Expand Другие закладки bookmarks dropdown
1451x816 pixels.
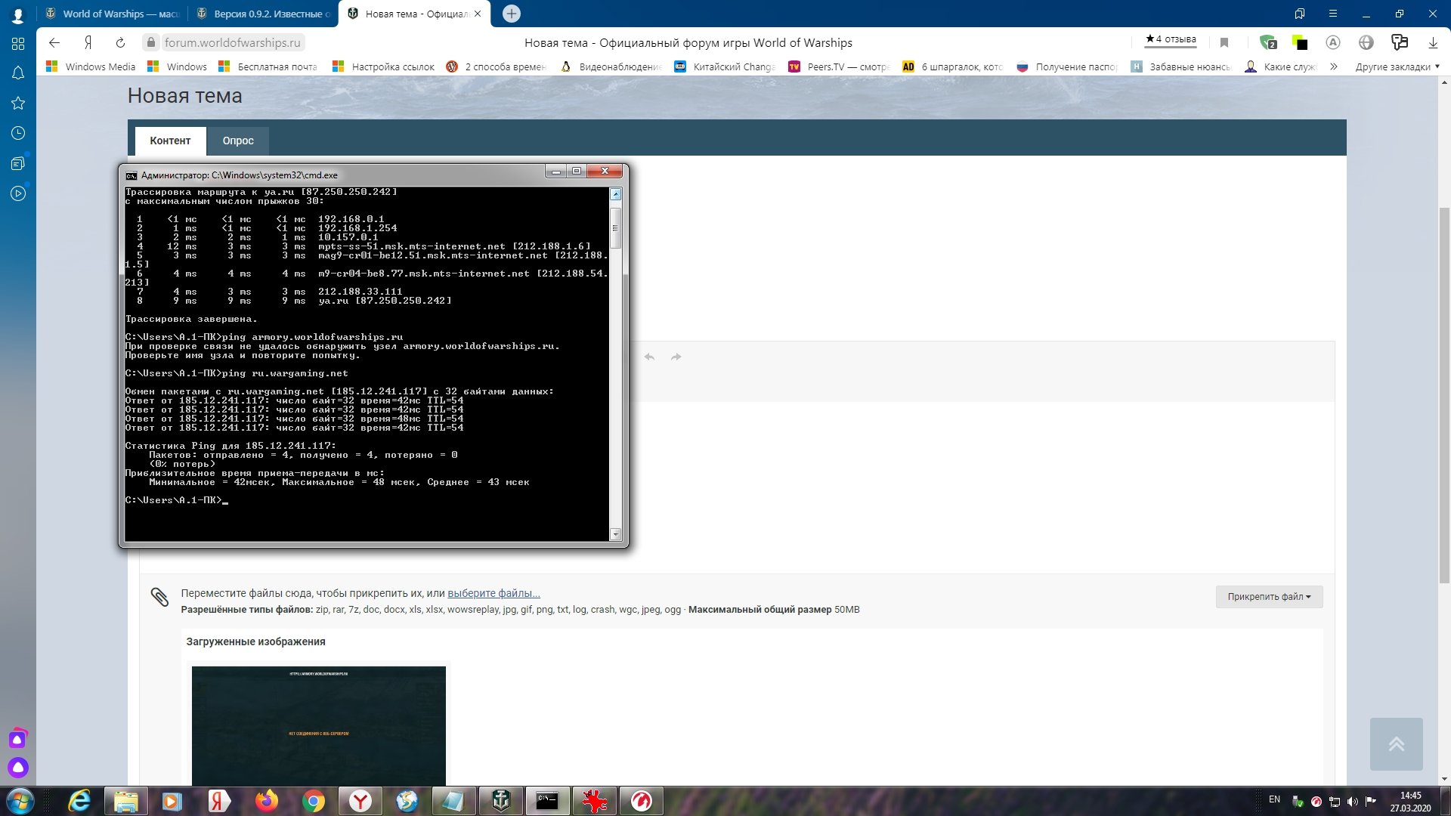pos(1397,66)
